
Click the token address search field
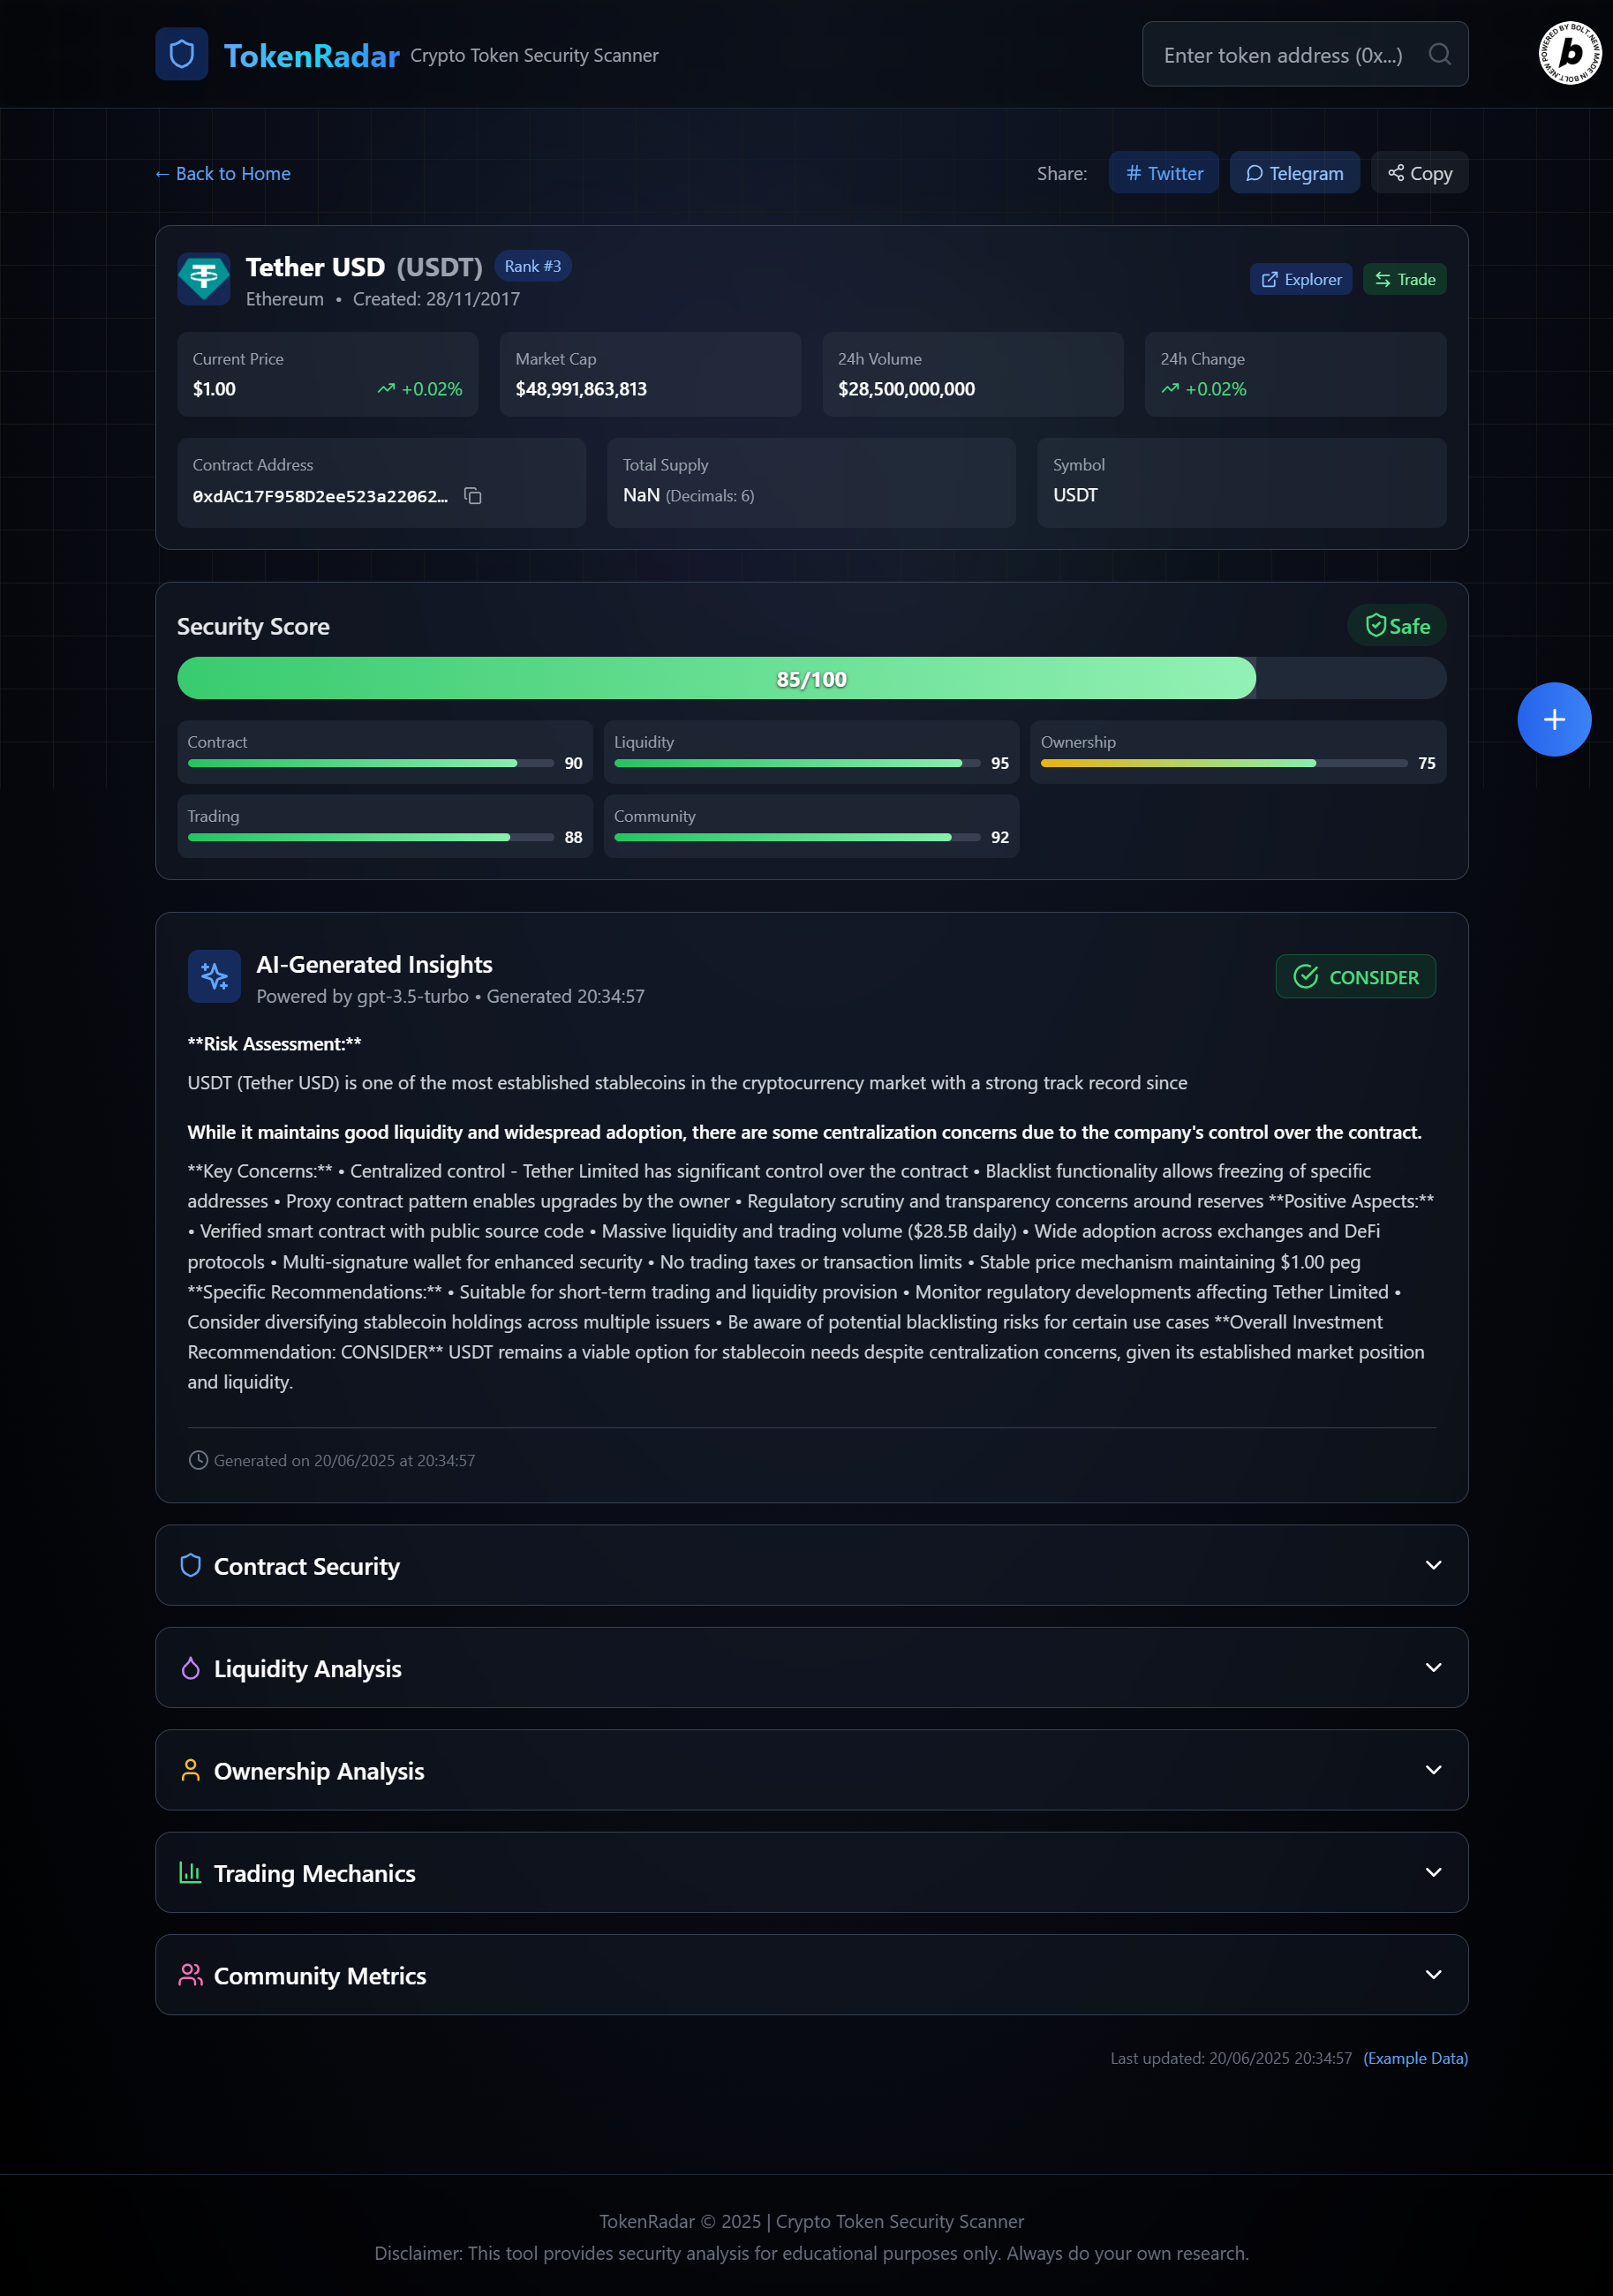[1305, 54]
